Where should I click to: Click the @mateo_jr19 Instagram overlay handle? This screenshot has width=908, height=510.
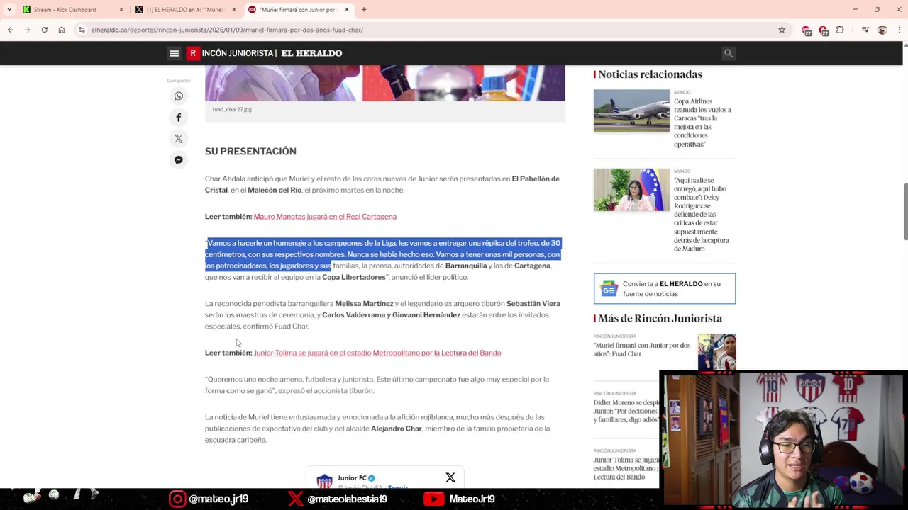coord(218,499)
